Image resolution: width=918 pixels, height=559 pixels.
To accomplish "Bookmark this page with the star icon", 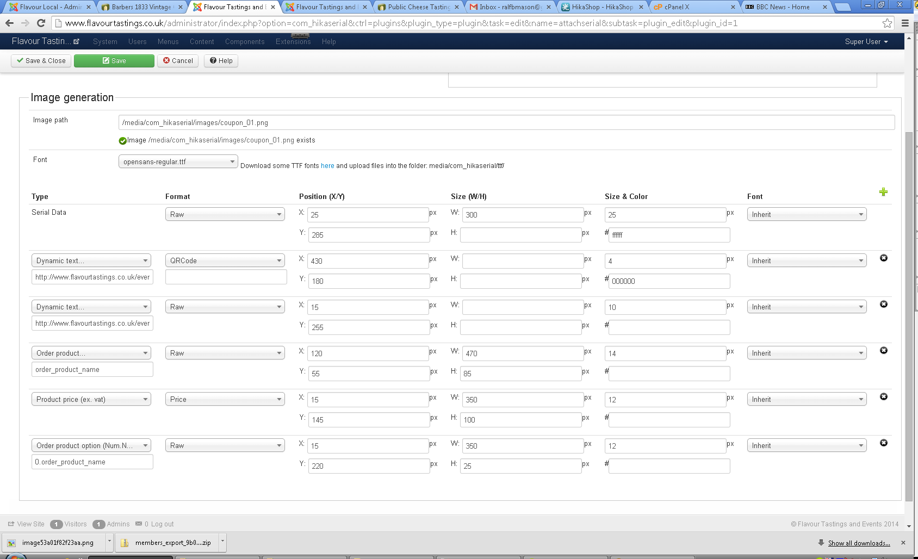I will coord(887,23).
